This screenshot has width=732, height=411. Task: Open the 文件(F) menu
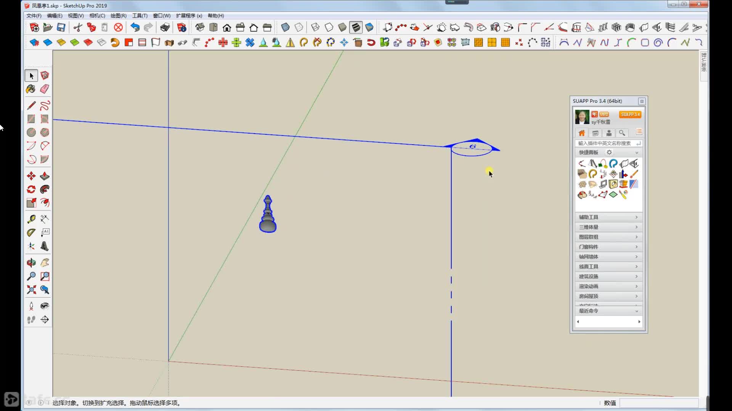point(34,16)
